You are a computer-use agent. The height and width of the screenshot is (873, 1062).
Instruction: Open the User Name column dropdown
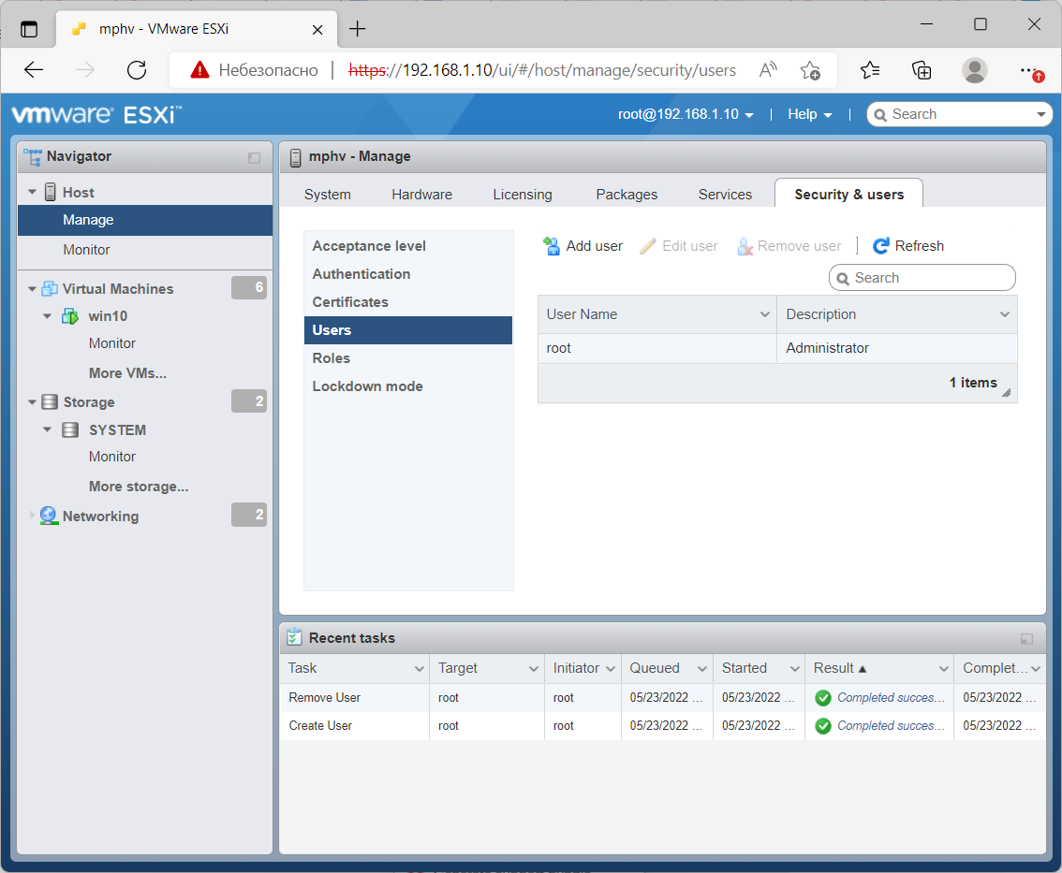765,314
